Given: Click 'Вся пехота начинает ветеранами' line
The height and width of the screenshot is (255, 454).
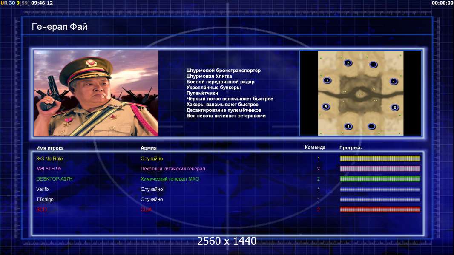Looking at the screenshot, I should click(x=226, y=116).
